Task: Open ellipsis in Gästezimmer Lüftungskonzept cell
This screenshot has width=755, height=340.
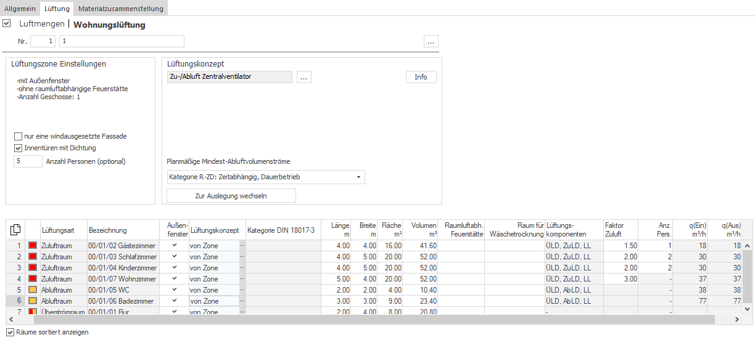Action: pos(242,245)
